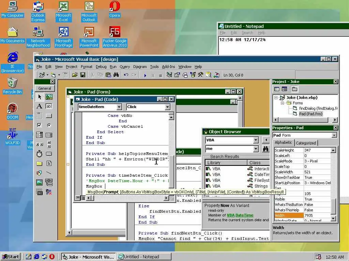Select the Timer control tool
This screenshot has height=261, width=349.
(40, 154)
